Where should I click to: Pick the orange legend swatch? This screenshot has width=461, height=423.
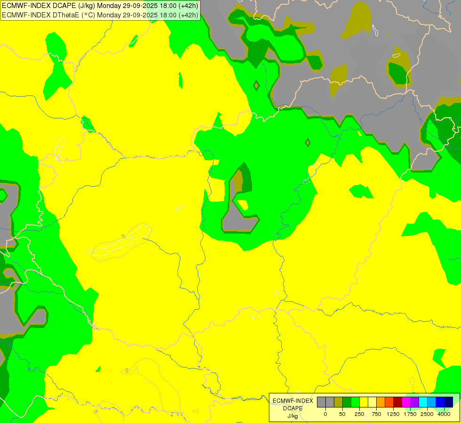pos(381,402)
